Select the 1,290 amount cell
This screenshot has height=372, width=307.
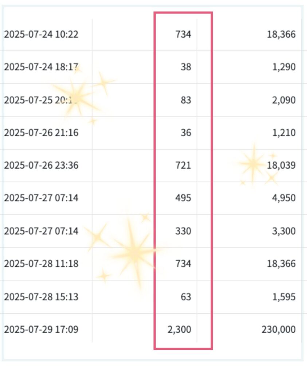pos(283,67)
